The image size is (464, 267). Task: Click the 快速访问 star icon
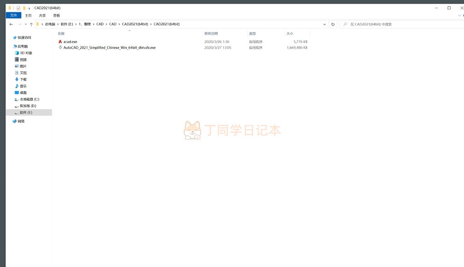15,38
